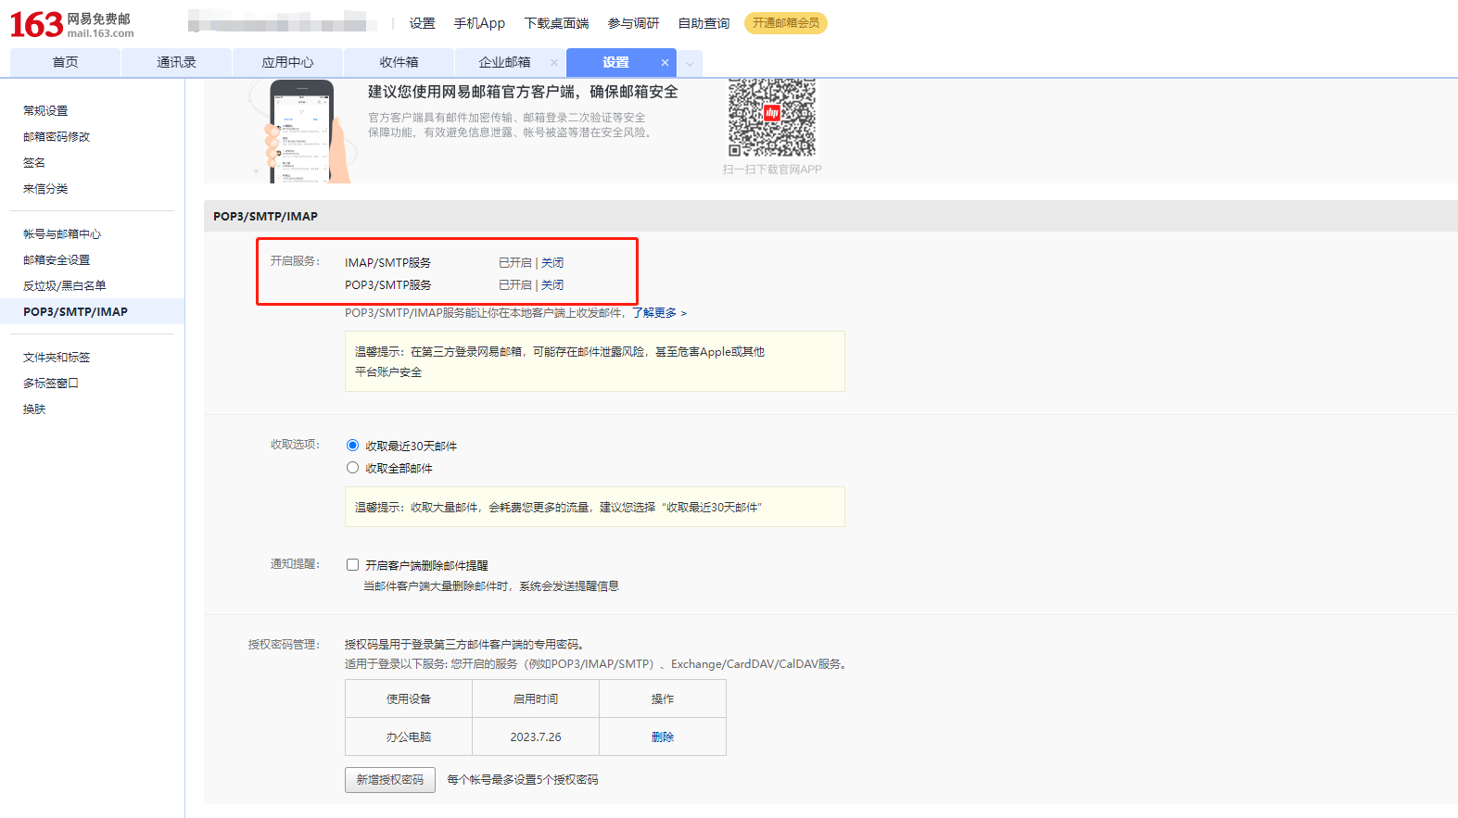Viewport: 1458px width, 818px height.
Task: Click 关闭 for IMAP/SMTP服务
Action: 552,262
